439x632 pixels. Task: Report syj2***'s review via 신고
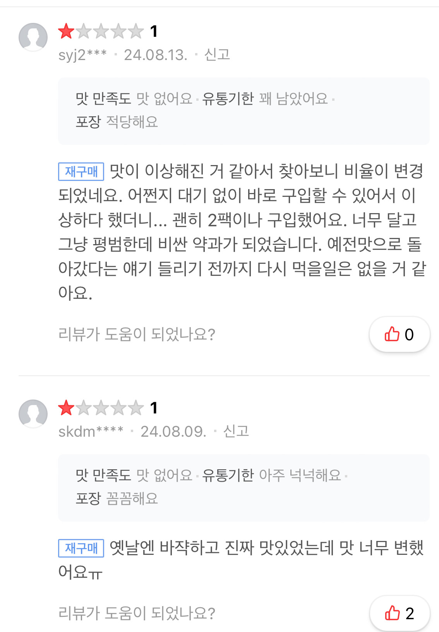pos(217,55)
